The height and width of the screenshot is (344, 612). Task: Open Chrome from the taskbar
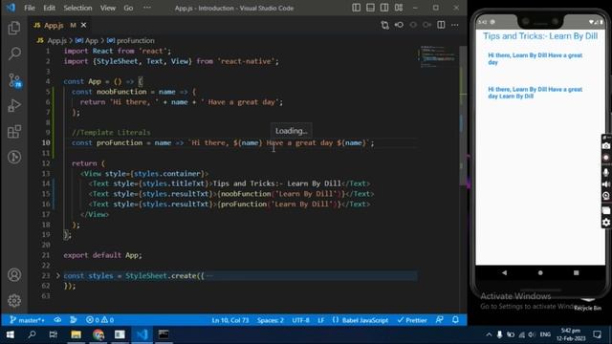click(x=98, y=334)
